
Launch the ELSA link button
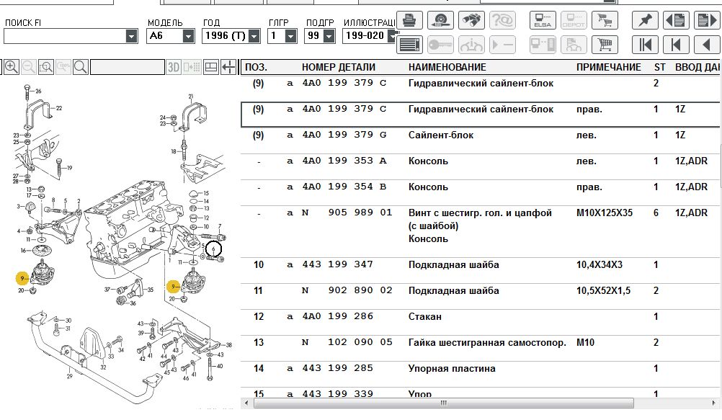pos(543,19)
